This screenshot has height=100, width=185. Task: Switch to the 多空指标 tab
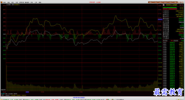10,94
